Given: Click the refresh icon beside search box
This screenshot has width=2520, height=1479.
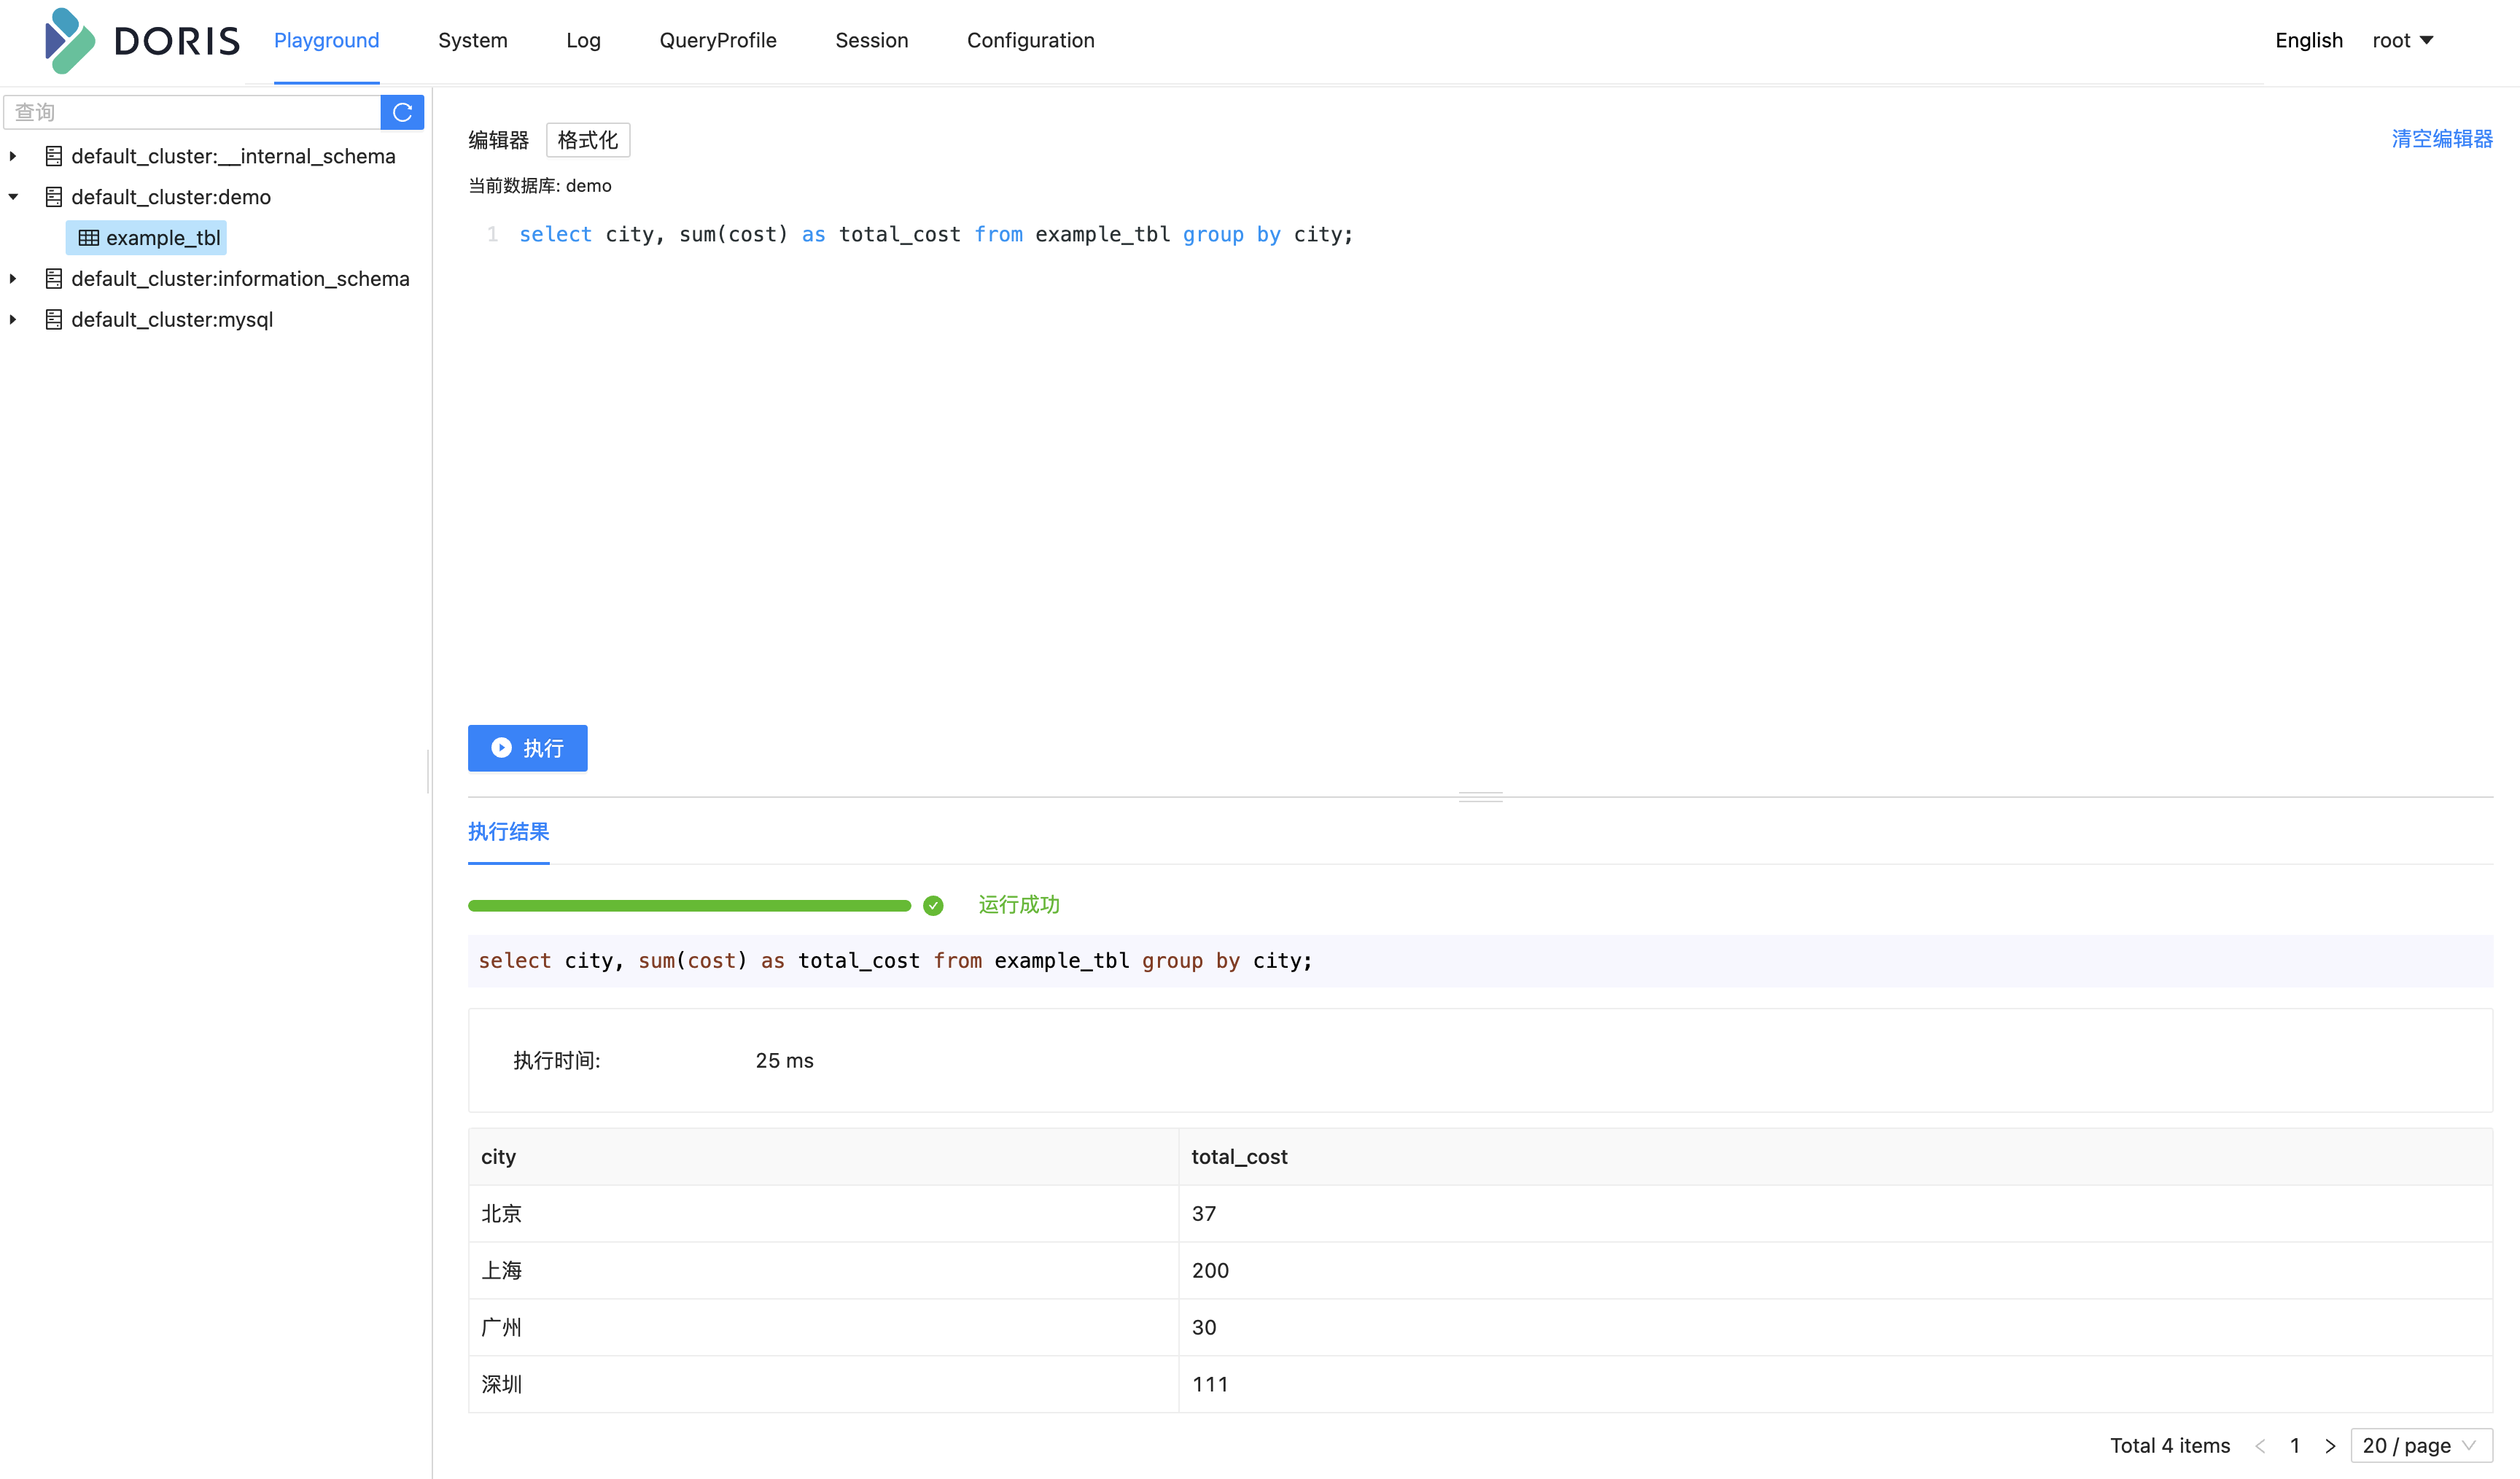Looking at the screenshot, I should 402,112.
